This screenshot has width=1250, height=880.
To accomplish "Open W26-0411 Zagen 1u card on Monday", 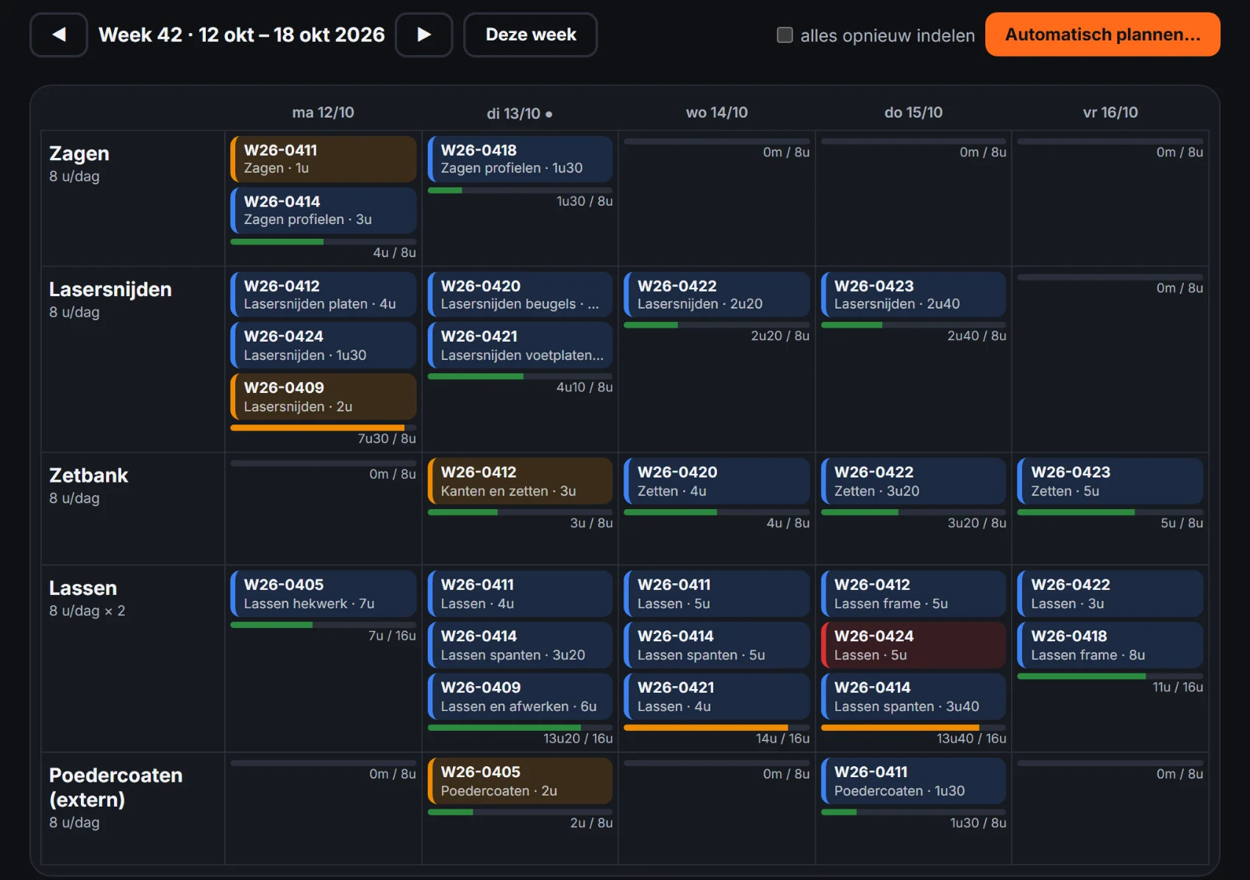I will point(324,159).
